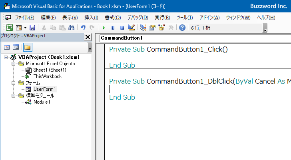
Task: Click the code margin indicator bar
Action: click(x=100, y=102)
